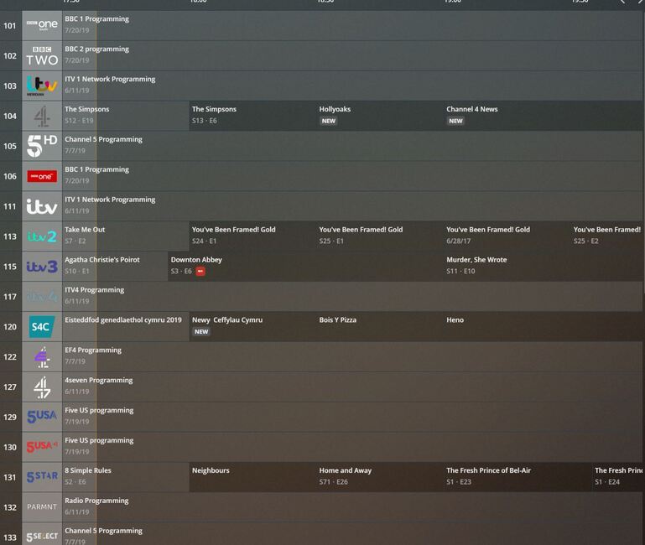This screenshot has height=545, width=645.
Task: Select the 5USA logo on channel 129
Action: pos(42,417)
